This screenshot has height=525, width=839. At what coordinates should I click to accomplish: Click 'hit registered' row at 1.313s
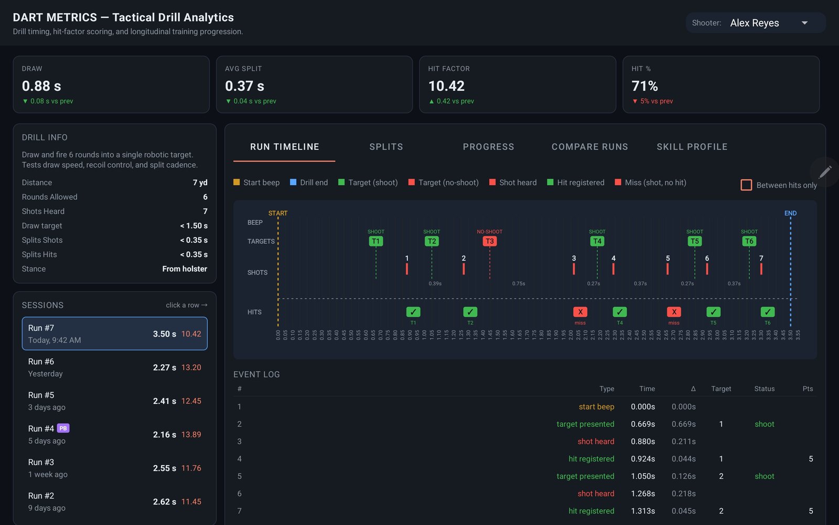coord(525,511)
